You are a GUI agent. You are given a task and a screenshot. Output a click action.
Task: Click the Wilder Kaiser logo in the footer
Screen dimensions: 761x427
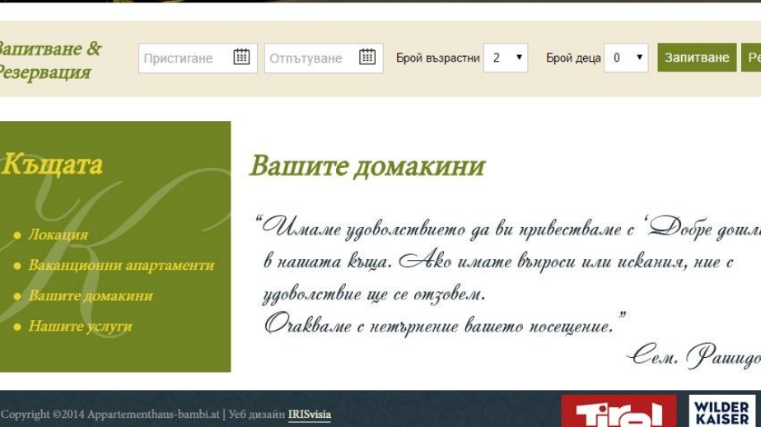pyautogui.click(x=721, y=412)
